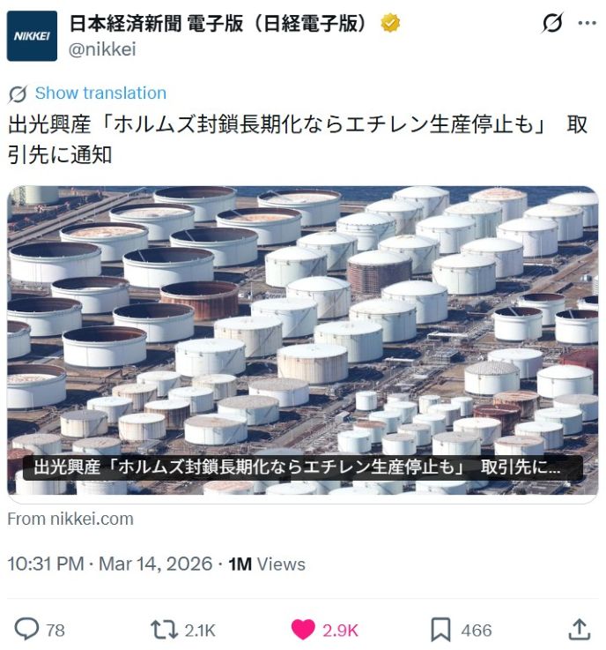Click the headline caption overlay on image

(x=303, y=467)
